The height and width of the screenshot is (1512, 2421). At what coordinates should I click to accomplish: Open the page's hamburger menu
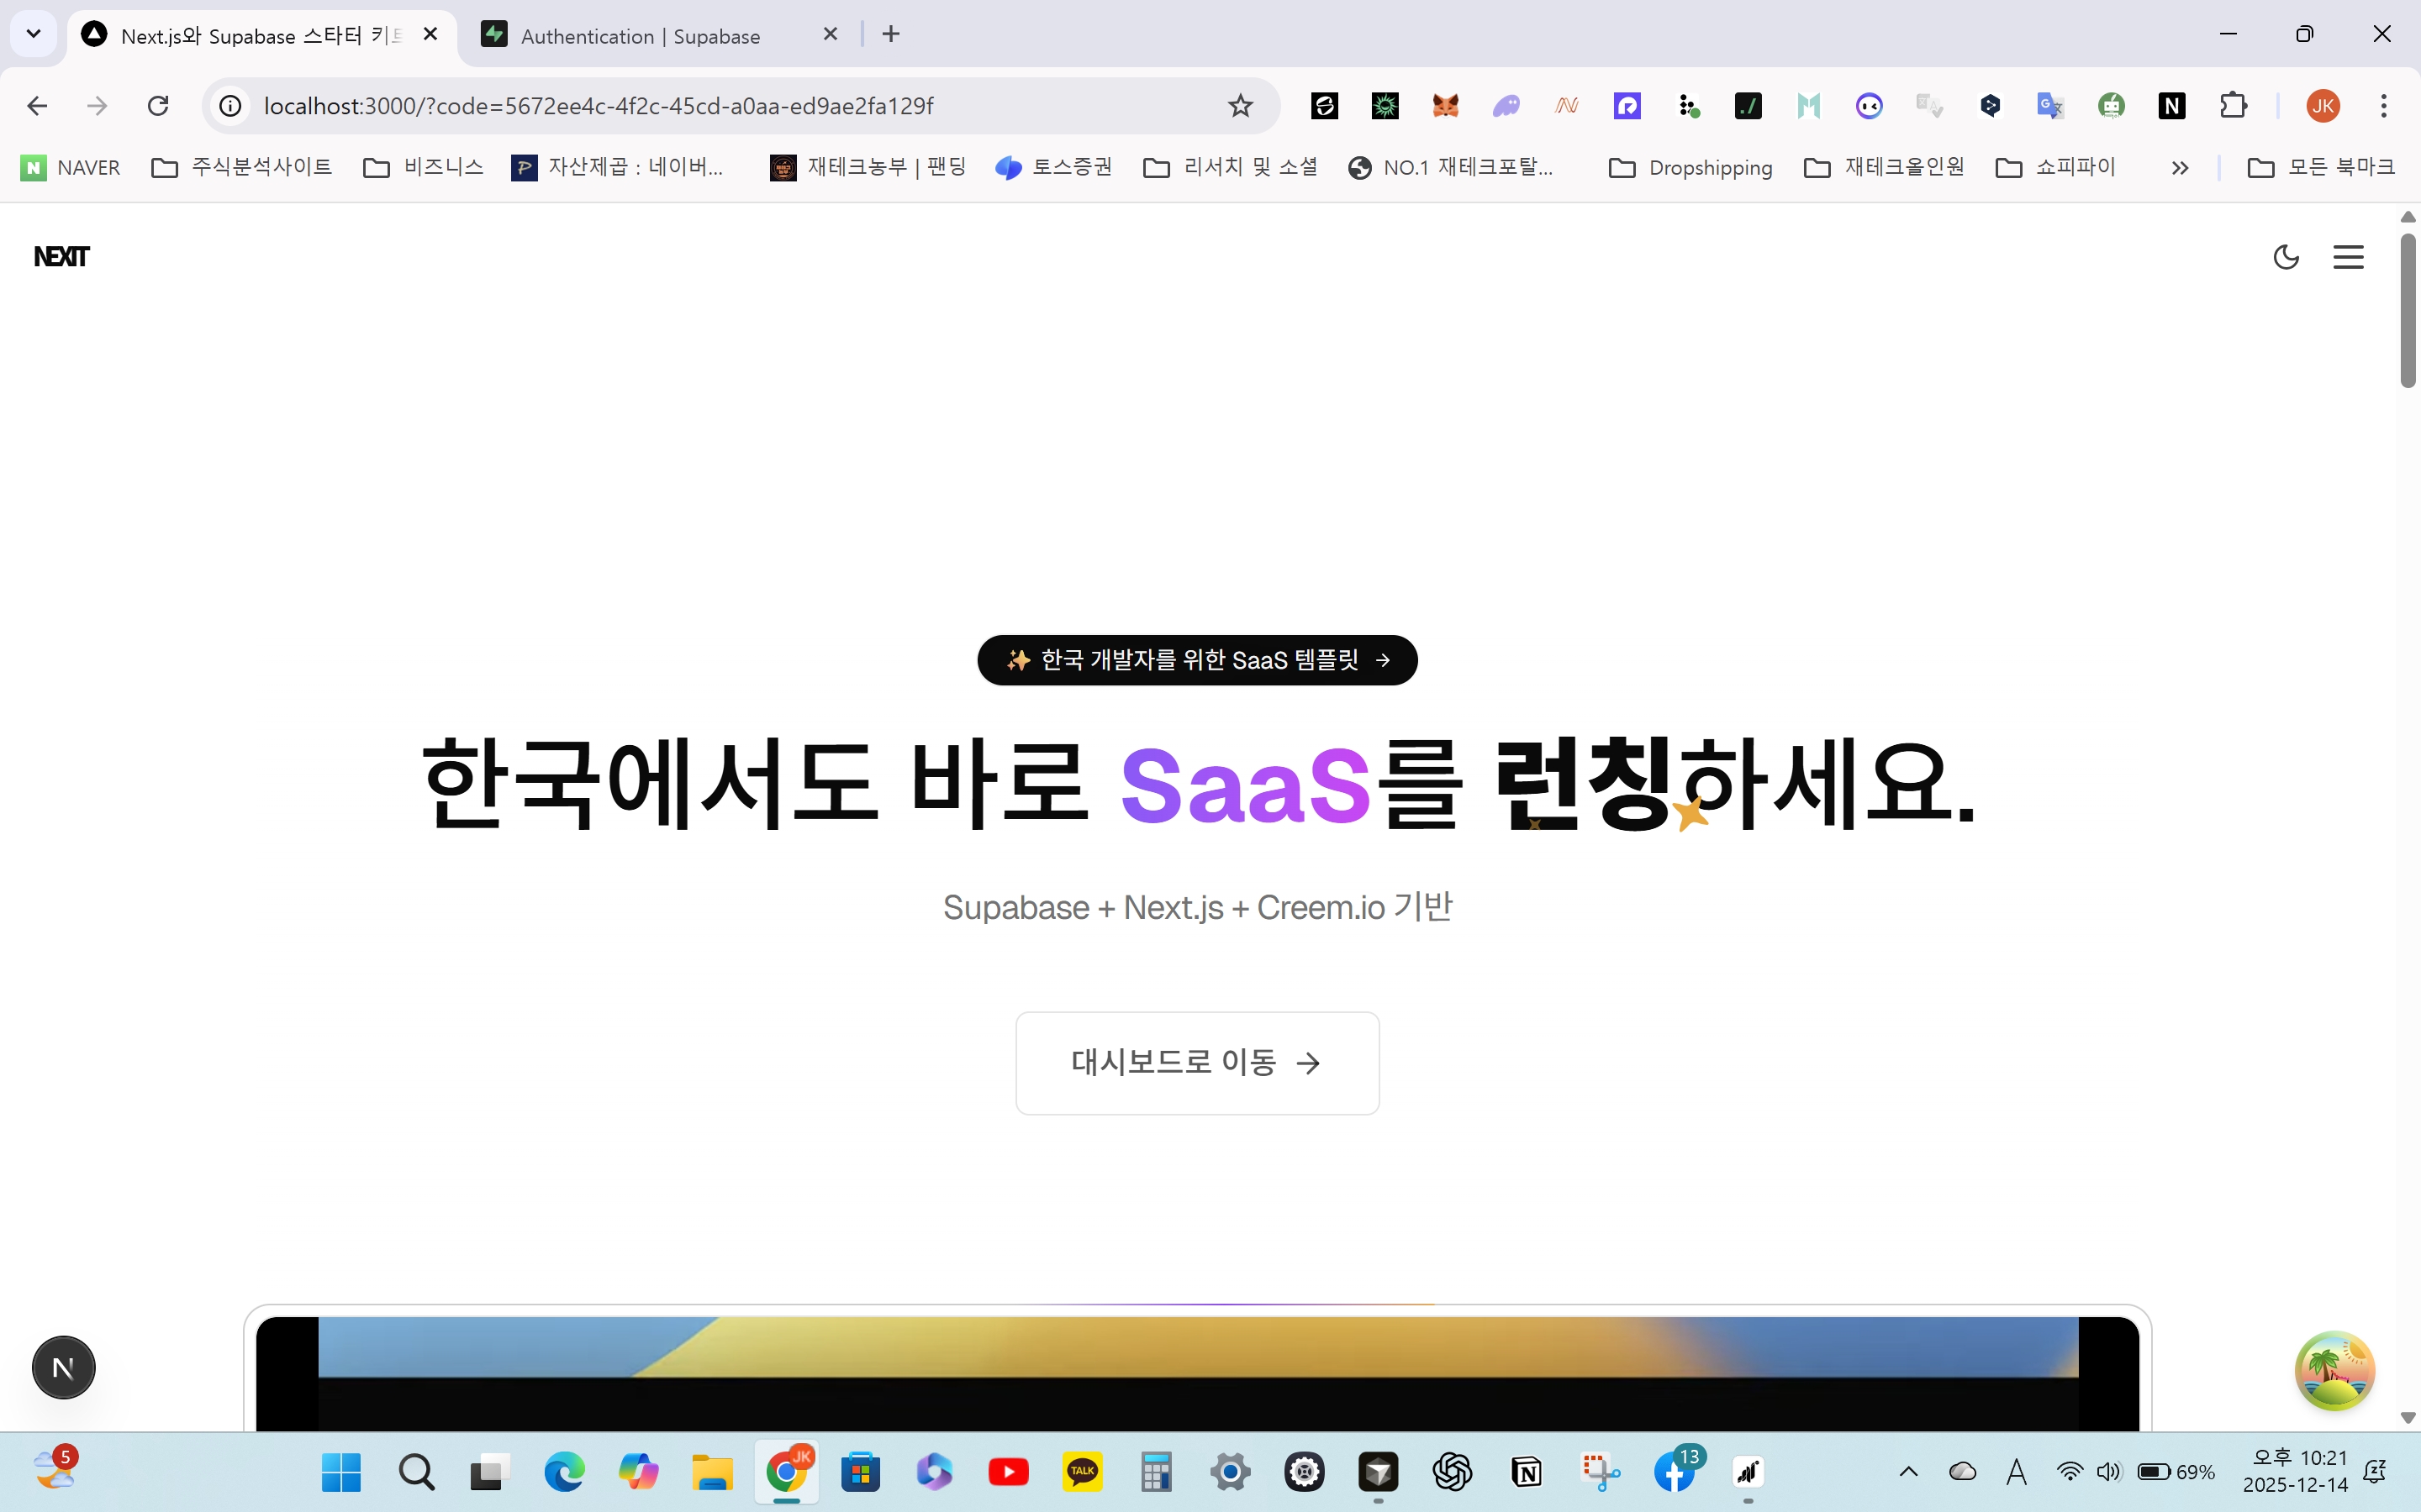tap(2349, 257)
